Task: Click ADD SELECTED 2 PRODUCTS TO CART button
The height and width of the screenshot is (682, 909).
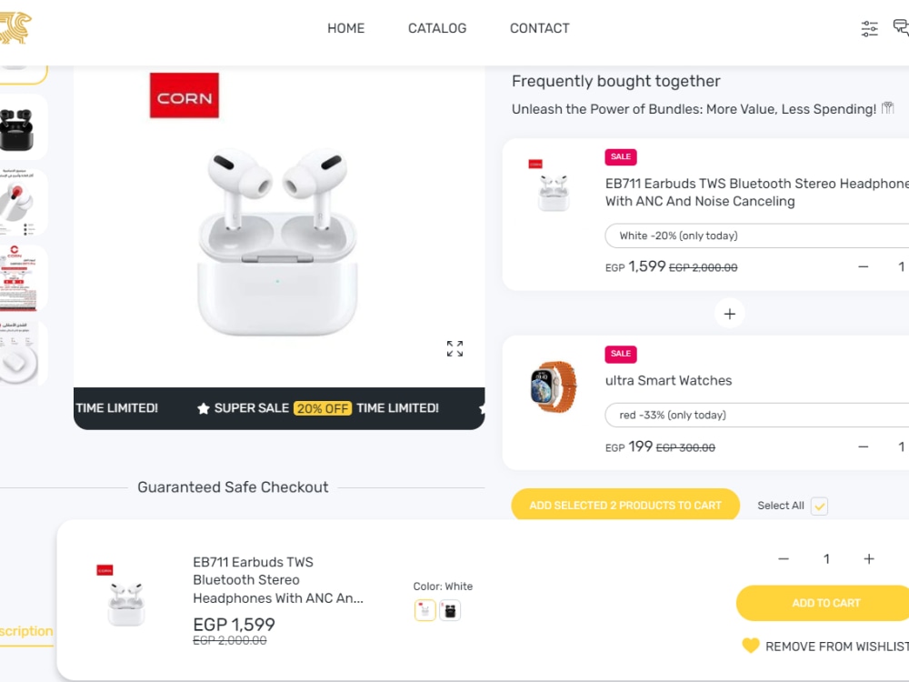Action: pos(625,505)
